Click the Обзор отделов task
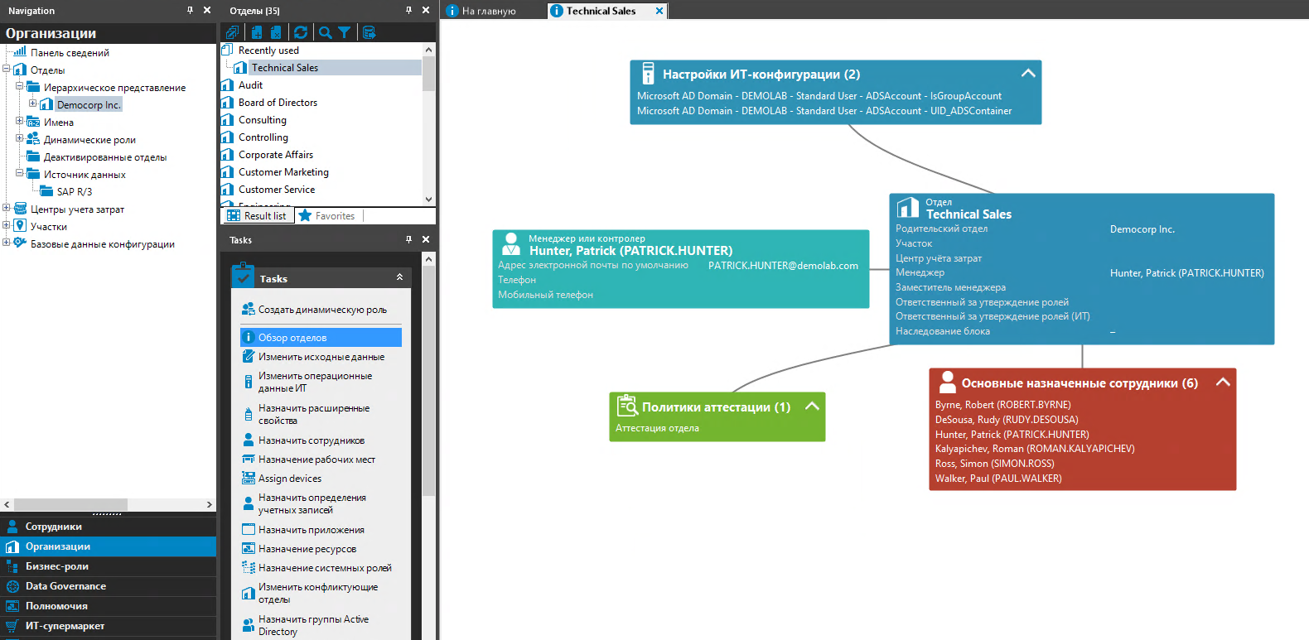1309x640 pixels. tap(321, 337)
